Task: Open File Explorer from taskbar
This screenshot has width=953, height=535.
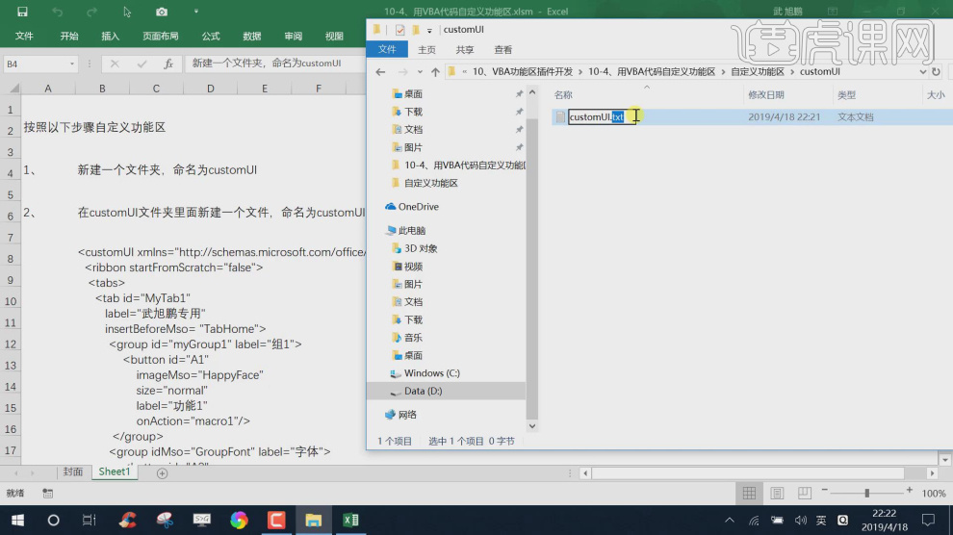Action: coord(313,520)
